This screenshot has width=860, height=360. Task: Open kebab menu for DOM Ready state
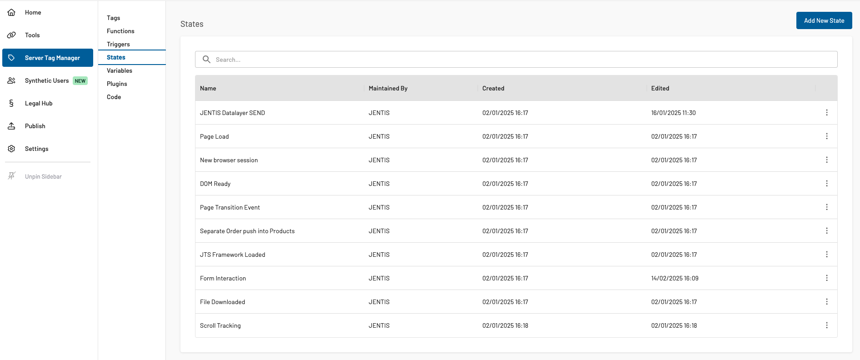[x=826, y=184]
